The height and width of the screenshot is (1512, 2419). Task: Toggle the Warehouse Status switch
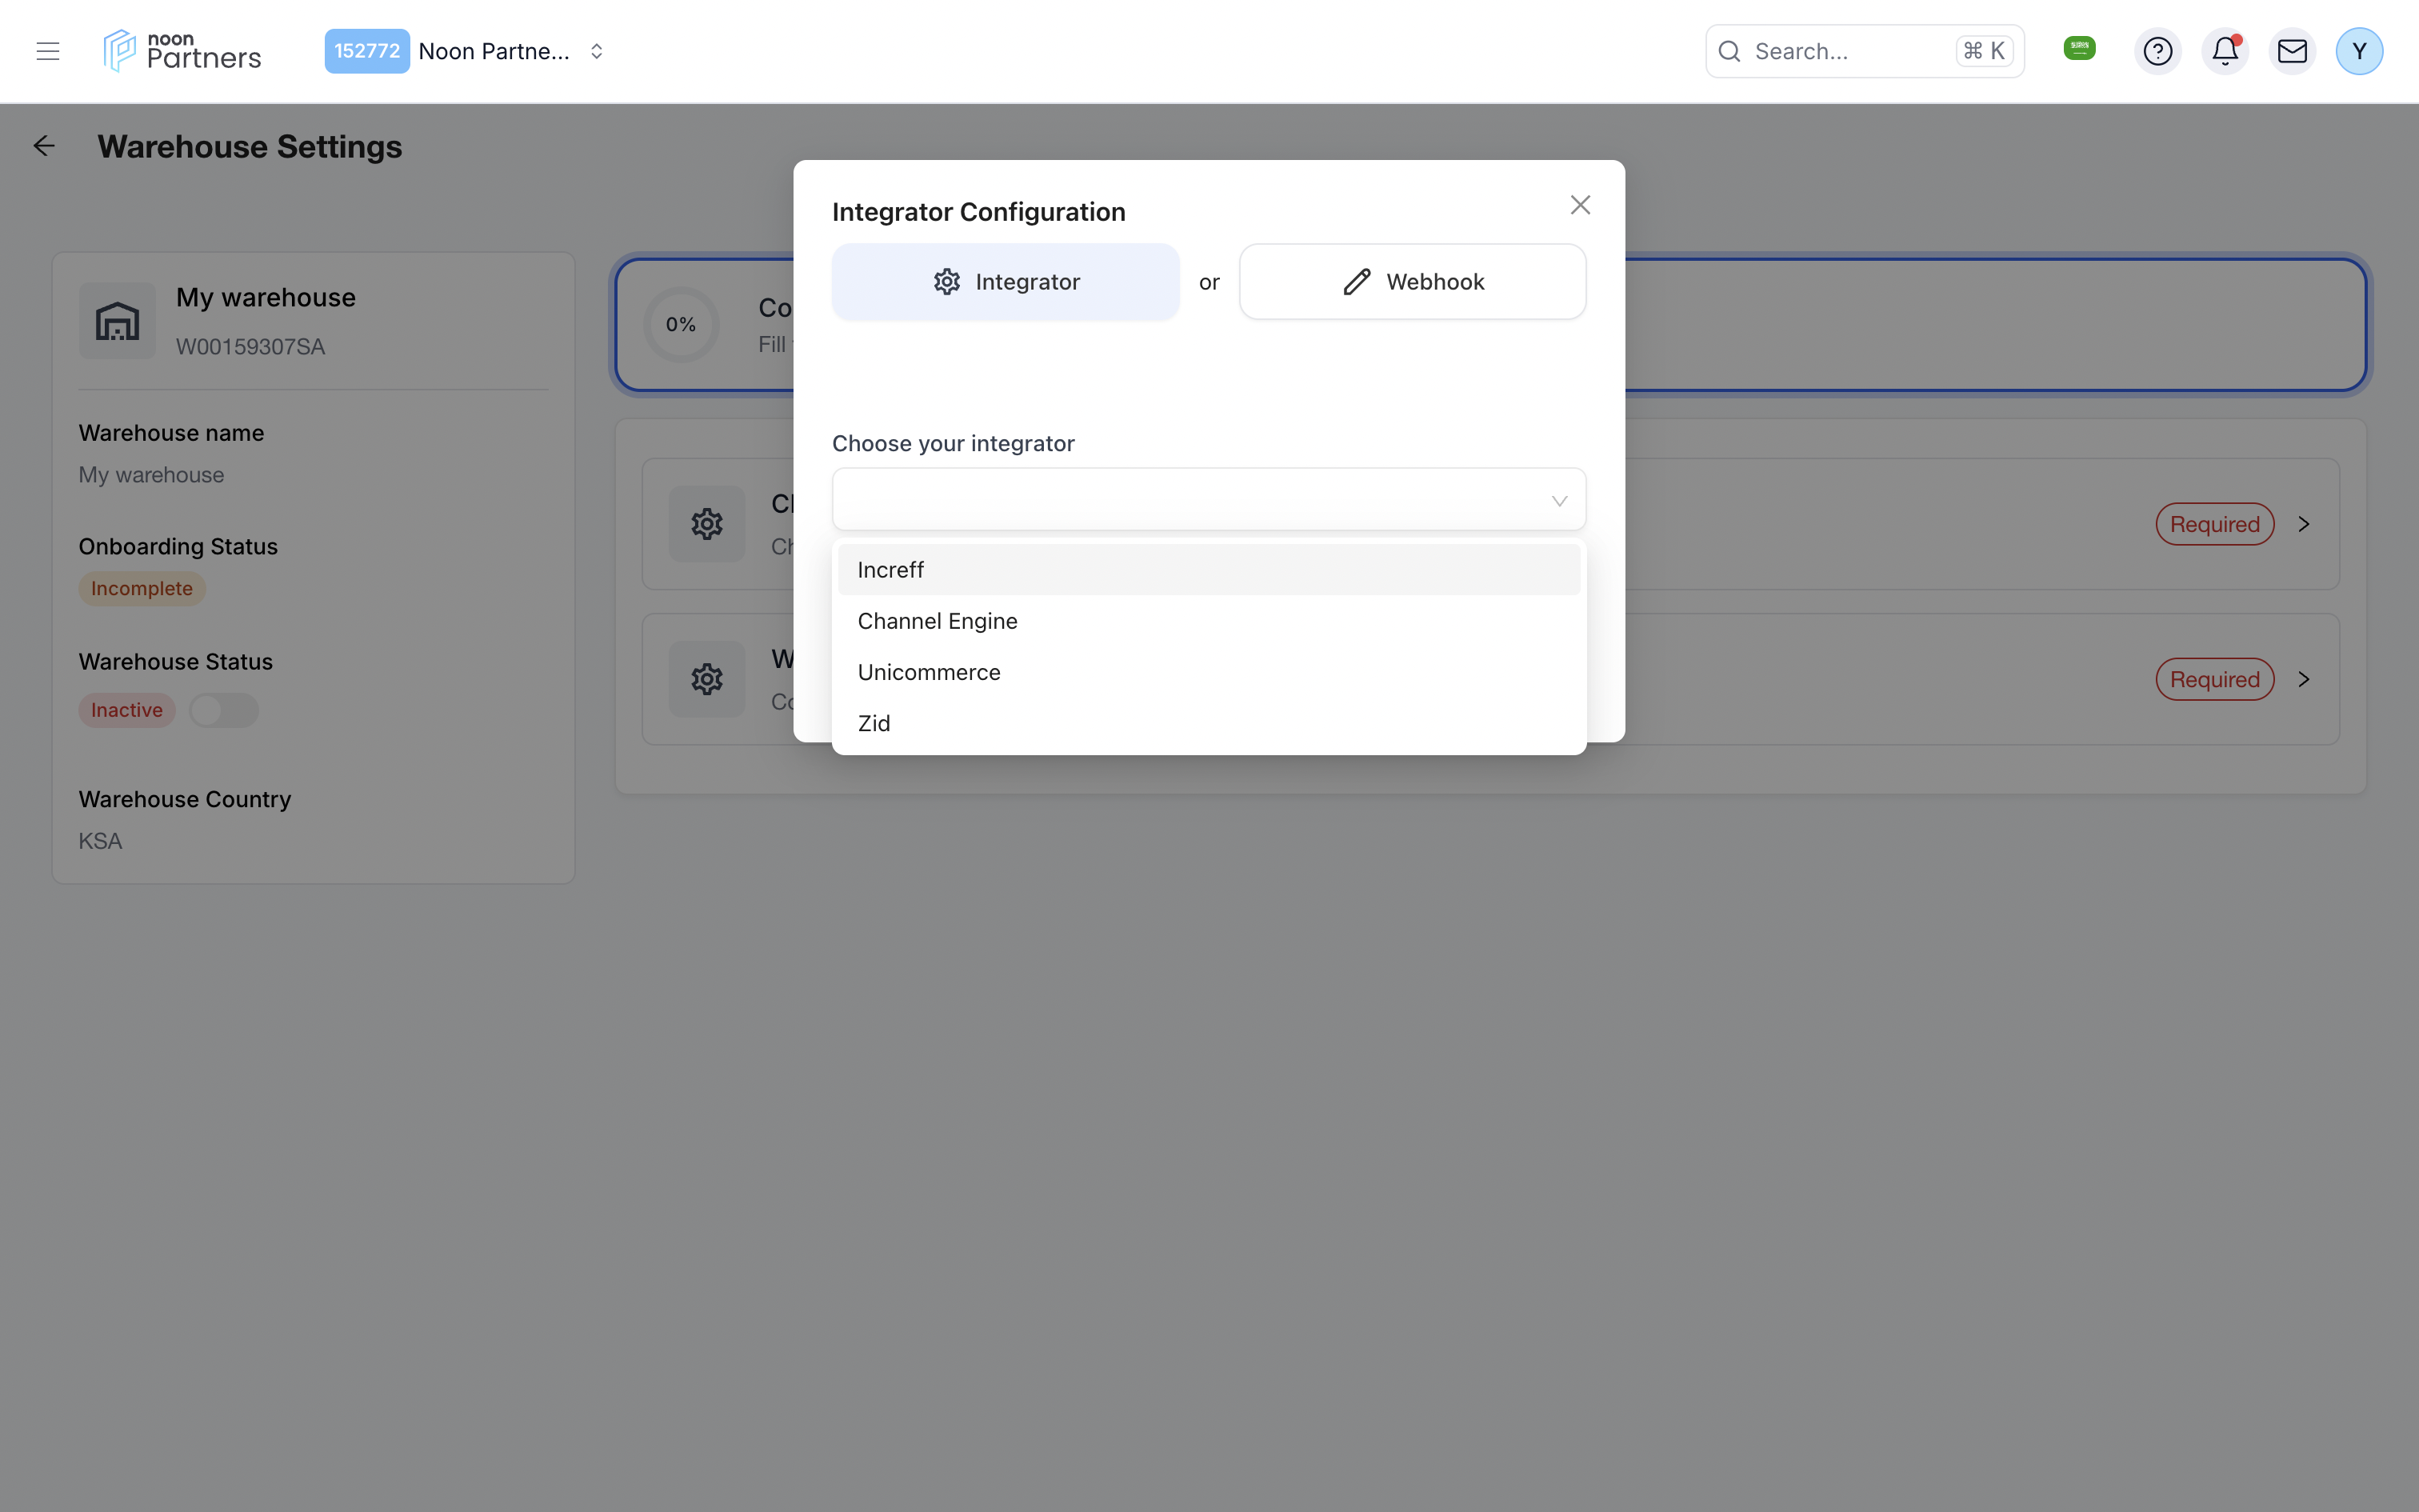pos(224,710)
